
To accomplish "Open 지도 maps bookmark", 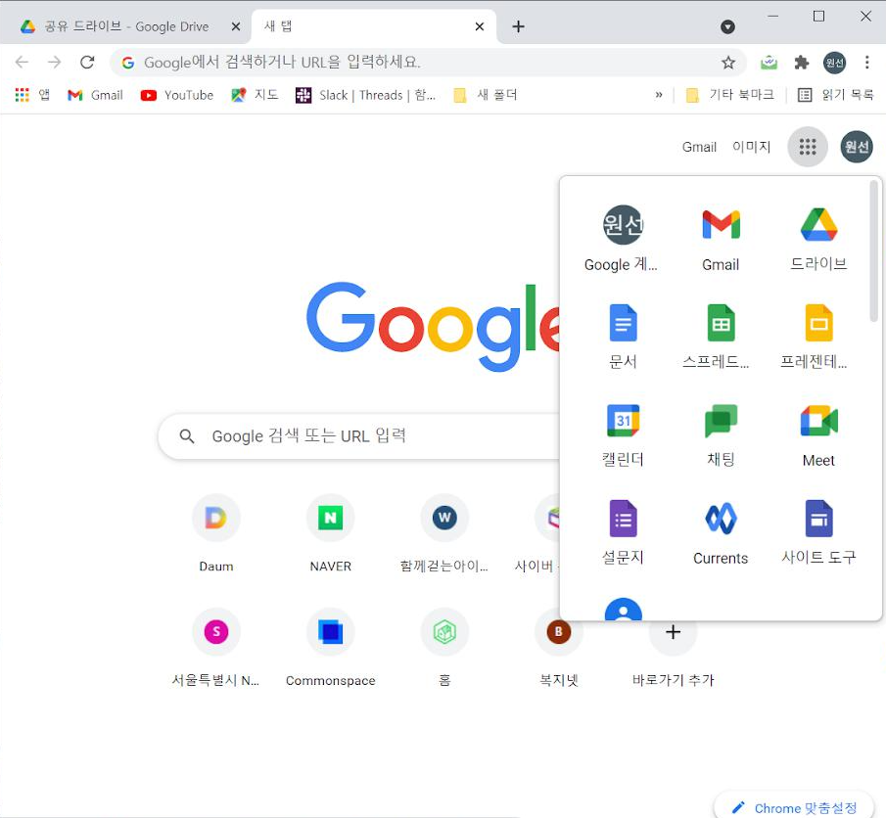I will [255, 95].
